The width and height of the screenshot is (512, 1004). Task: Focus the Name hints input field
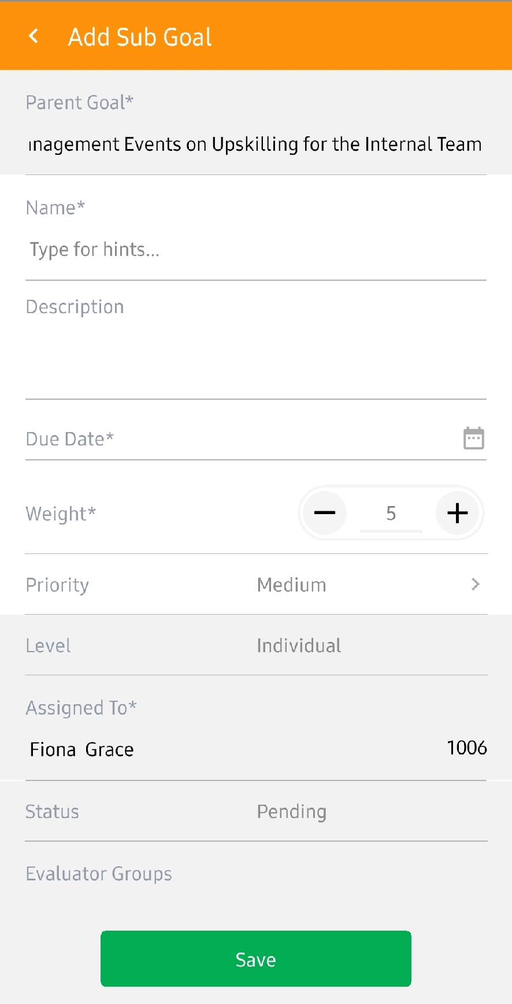(256, 250)
